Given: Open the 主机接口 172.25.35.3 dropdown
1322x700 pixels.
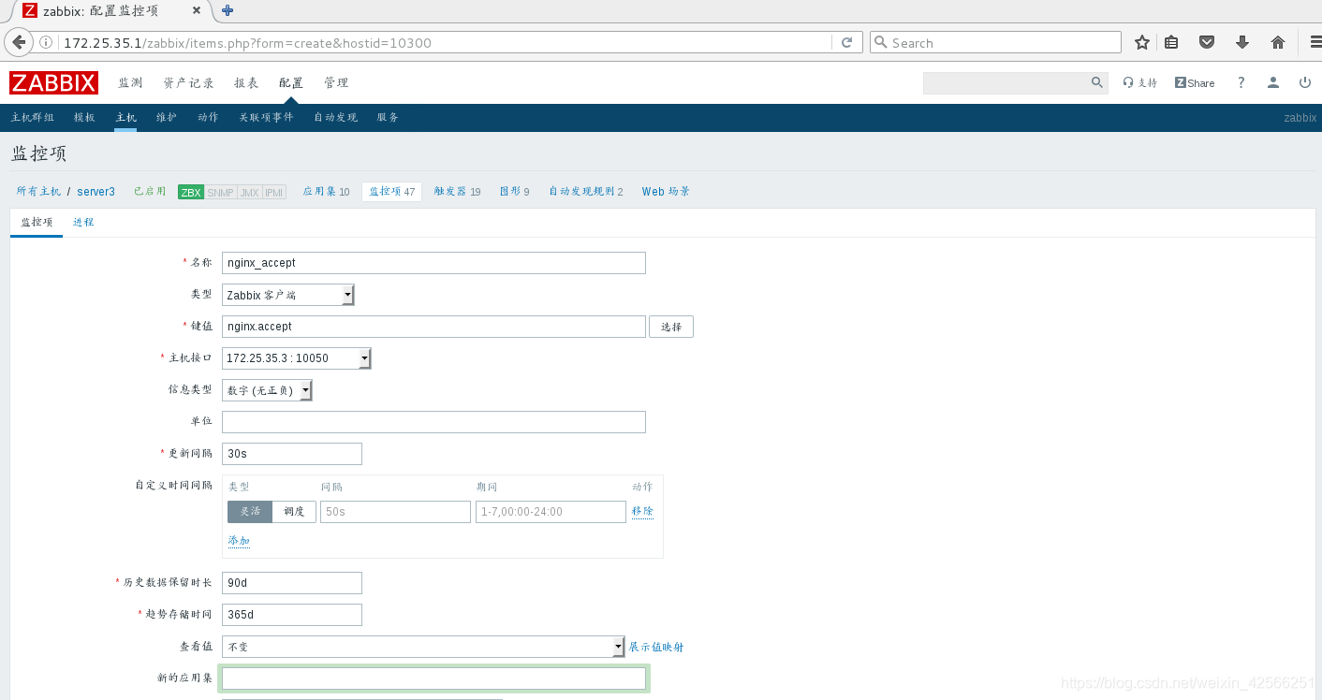Looking at the screenshot, I should pyautogui.click(x=296, y=358).
